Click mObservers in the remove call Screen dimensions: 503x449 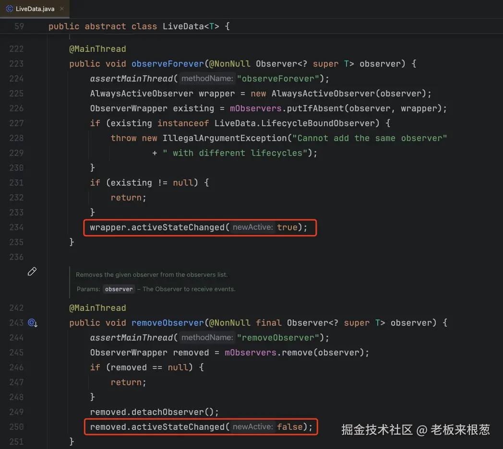(251, 353)
